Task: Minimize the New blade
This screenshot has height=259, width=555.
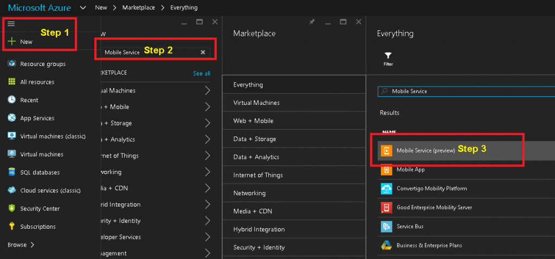Action: tap(184, 23)
